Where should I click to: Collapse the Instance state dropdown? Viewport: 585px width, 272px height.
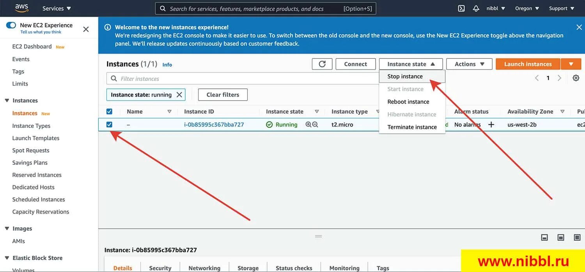pyautogui.click(x=411, y=64)
